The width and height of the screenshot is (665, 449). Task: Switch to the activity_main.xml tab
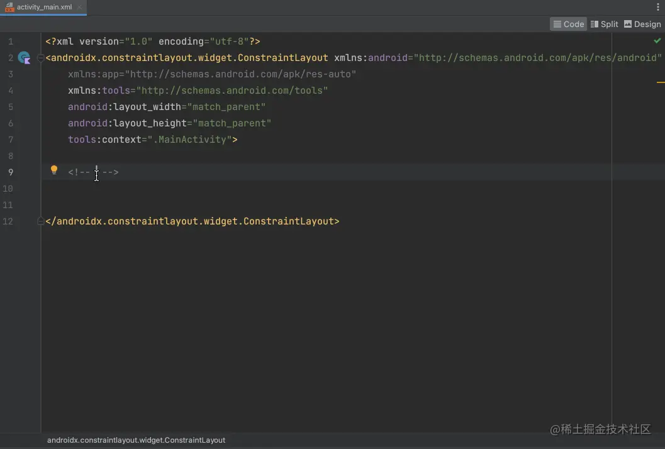tap(44, 7)
